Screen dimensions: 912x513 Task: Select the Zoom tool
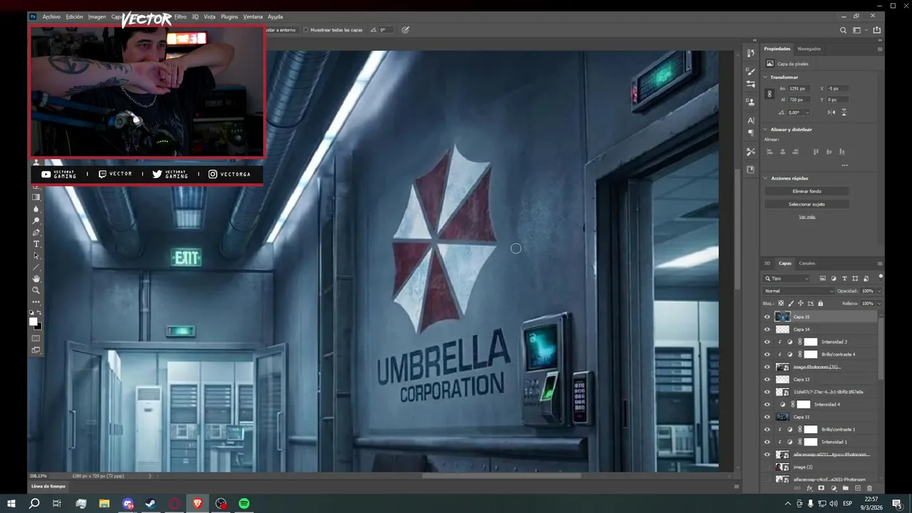36,290
